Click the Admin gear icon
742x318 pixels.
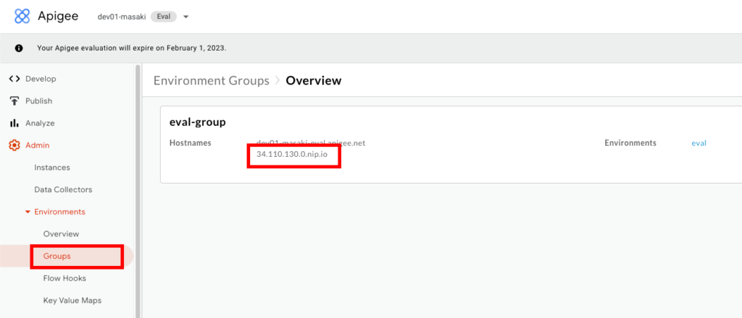[14, 145]
